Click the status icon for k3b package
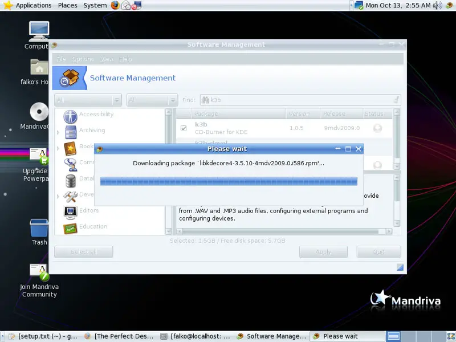 pos(377,128)
